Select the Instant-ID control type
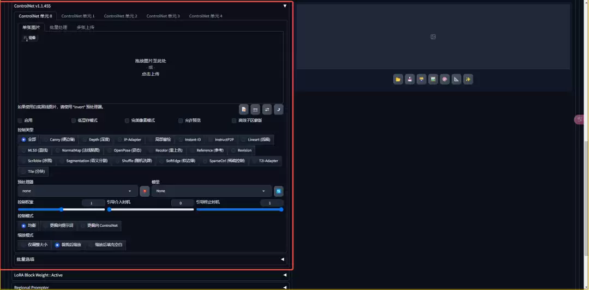This screenshot has width=589, height=290. (x=189, y=140)
